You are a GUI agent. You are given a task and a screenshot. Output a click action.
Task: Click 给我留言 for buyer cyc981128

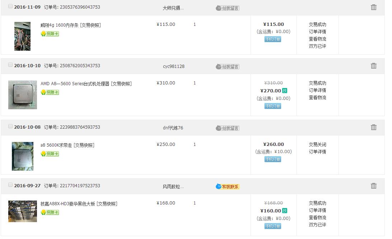(228, 66)
